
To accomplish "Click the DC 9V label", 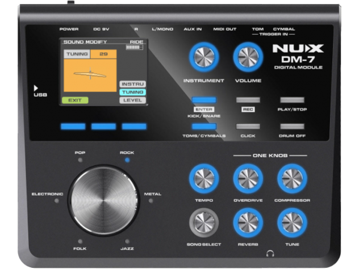I will pos(101,29).
